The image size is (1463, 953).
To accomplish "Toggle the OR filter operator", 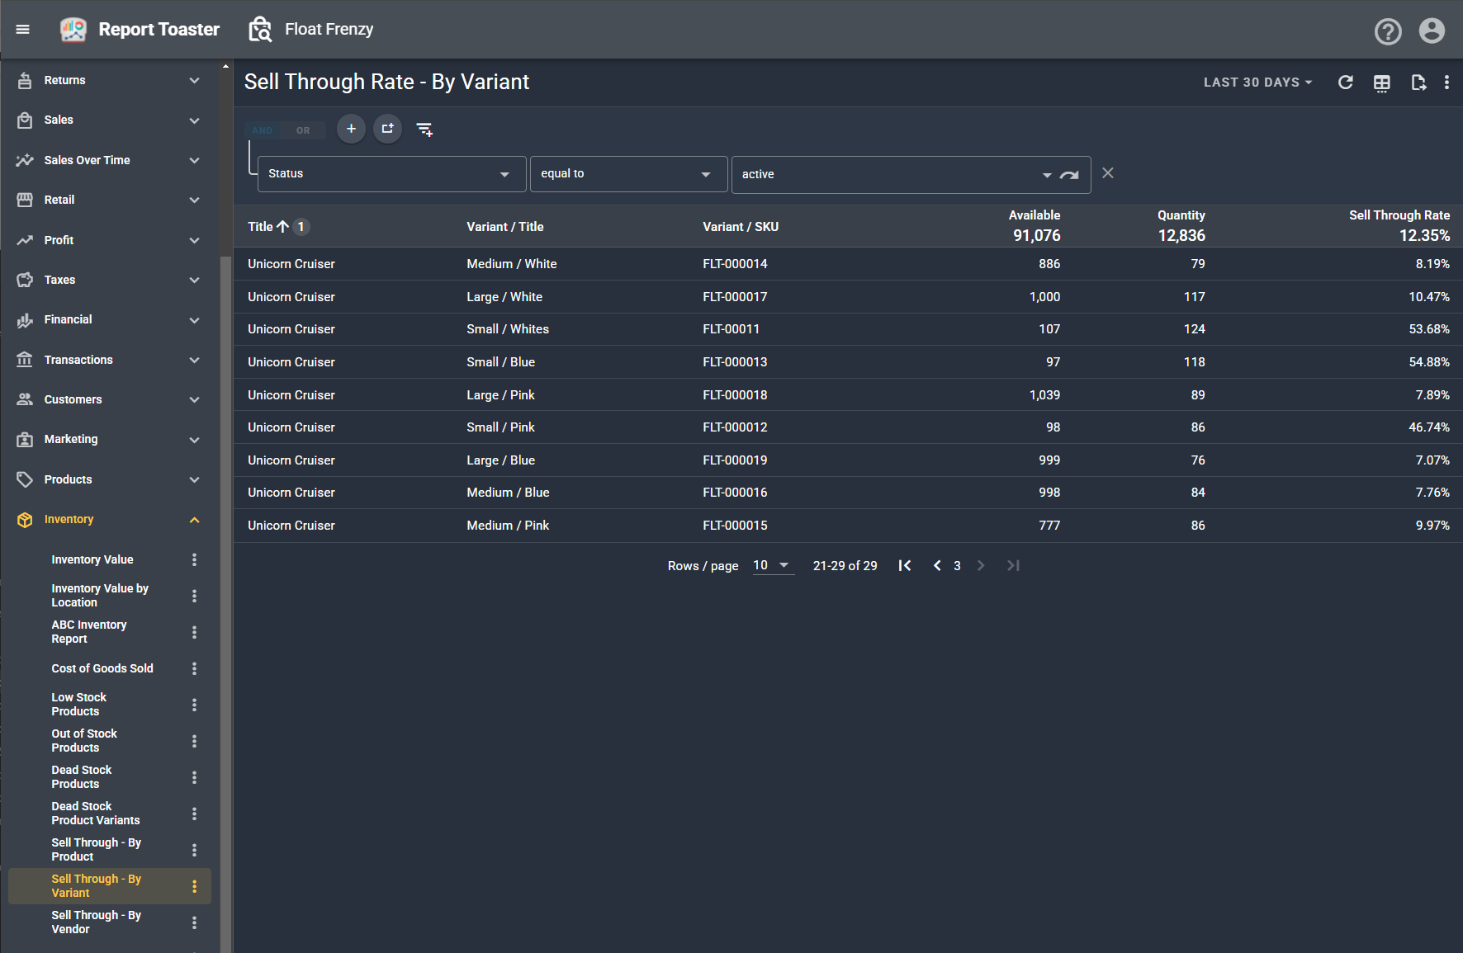I will click(x=303, y=130).
